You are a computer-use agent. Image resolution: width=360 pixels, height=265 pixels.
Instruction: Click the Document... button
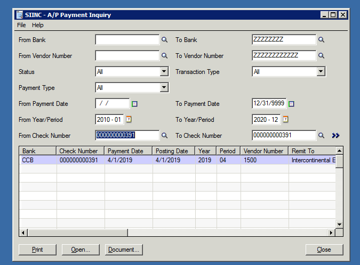[x=124, y=250]
